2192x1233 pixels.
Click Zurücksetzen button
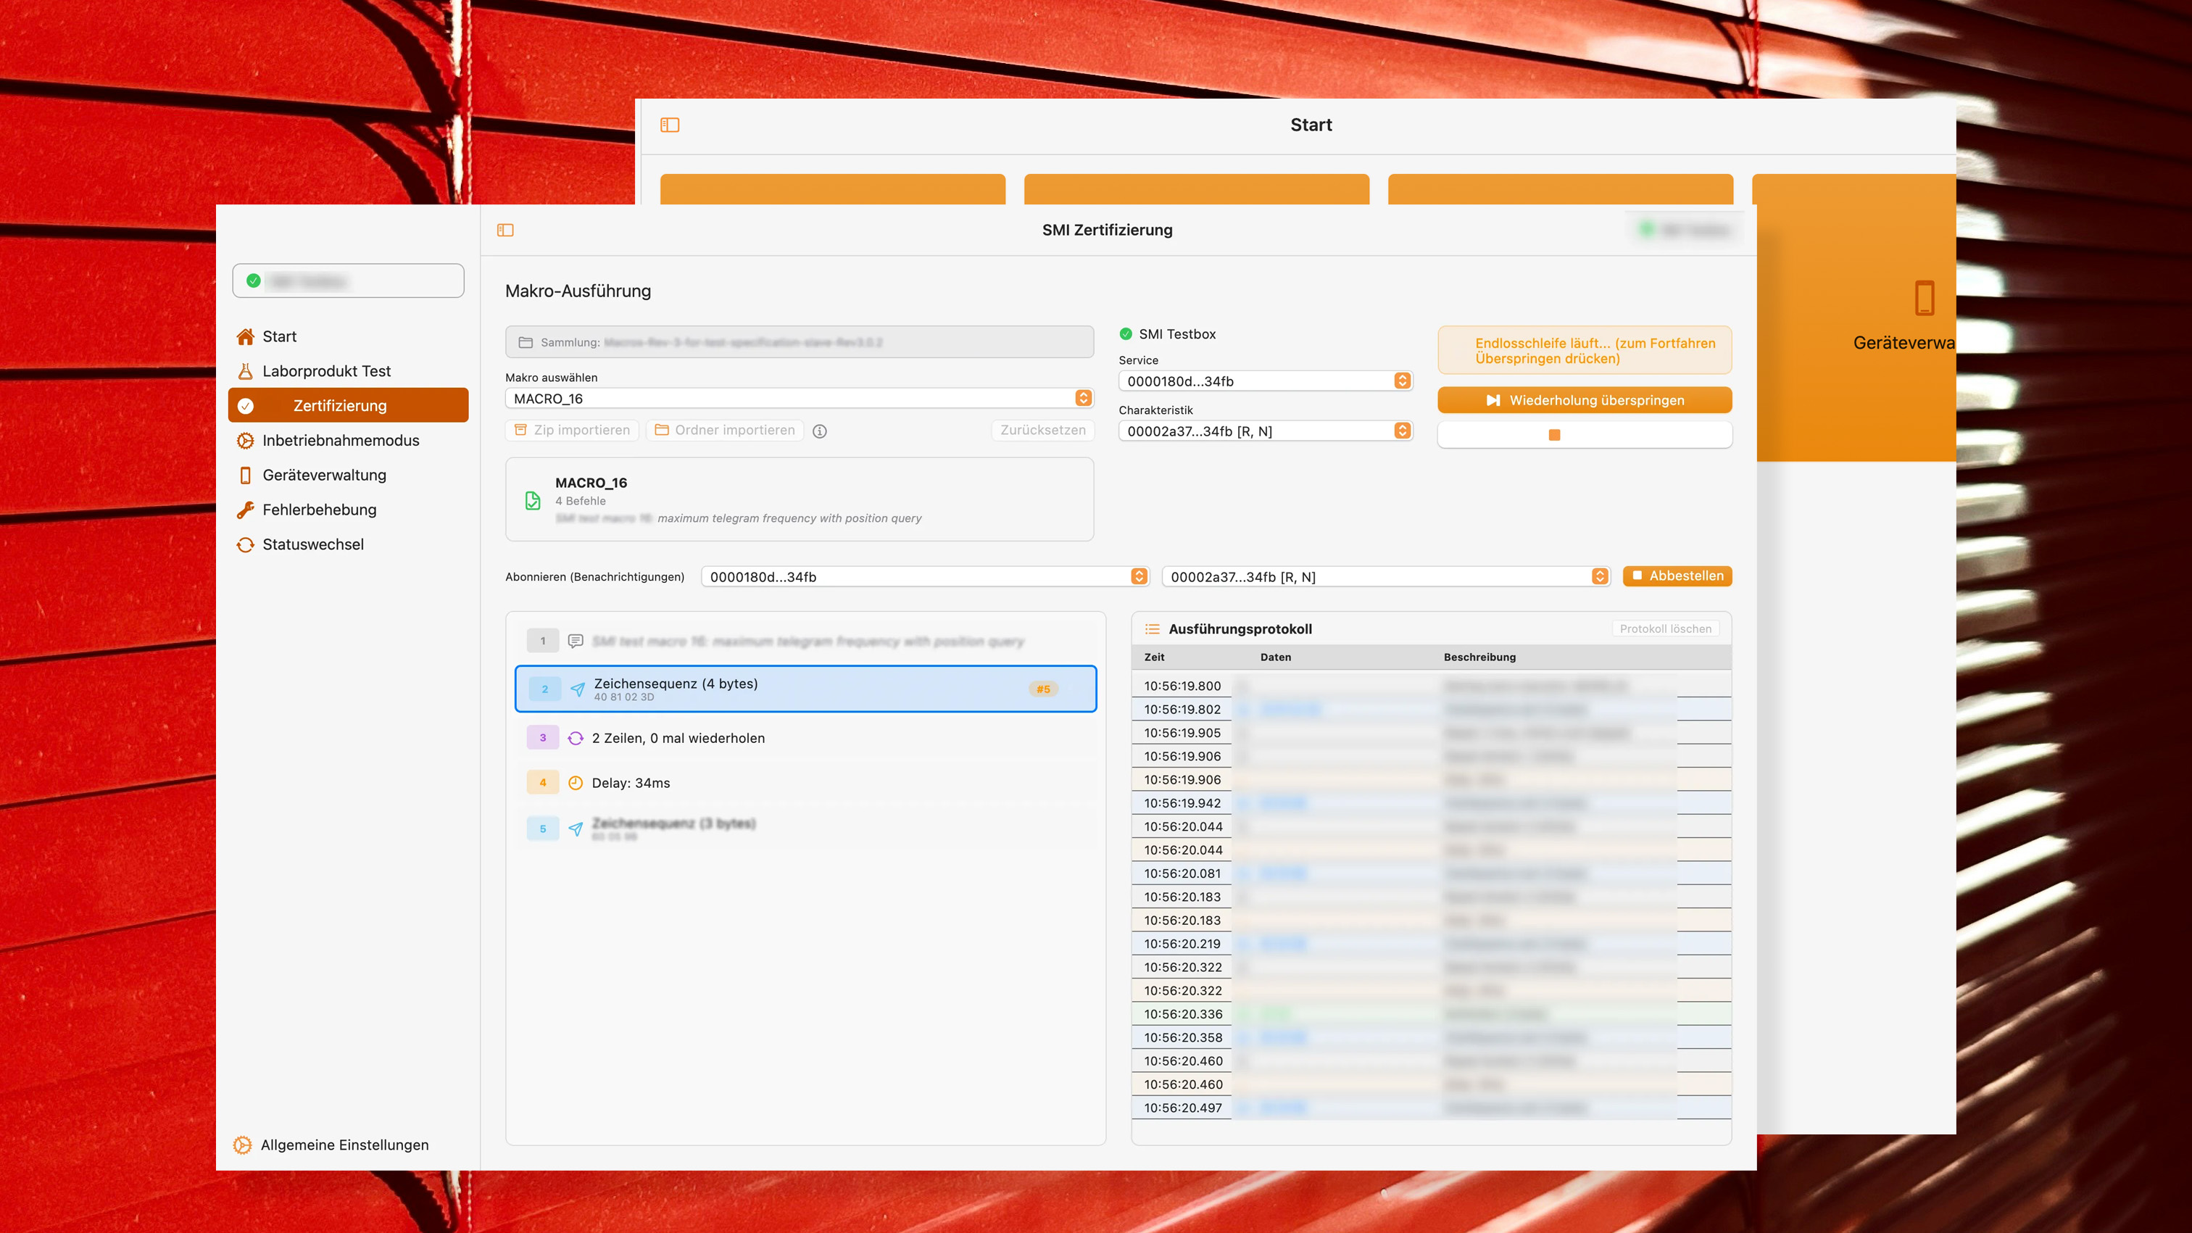[1042, 430]
